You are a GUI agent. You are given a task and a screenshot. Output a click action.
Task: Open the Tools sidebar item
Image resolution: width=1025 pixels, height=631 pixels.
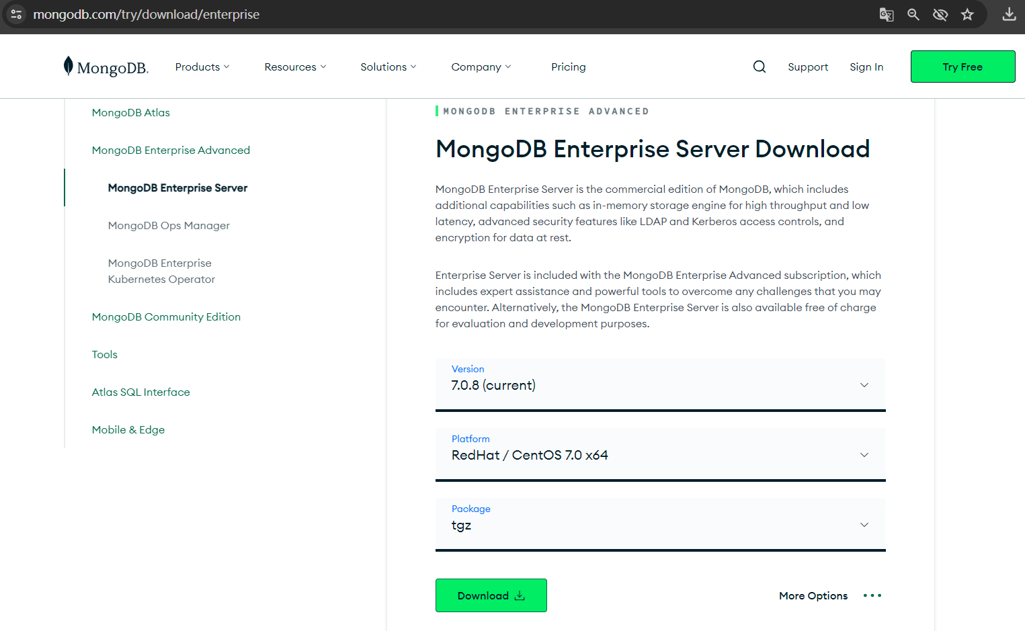[x=105, y=354]
